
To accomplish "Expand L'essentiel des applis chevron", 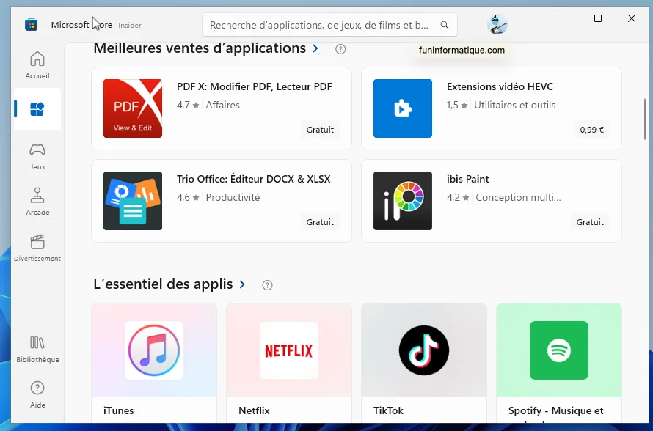I will (244, 284).
